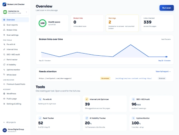Screen dimensions: 179x135
Task: Click the Scan reports document icon
Action: 4,25
